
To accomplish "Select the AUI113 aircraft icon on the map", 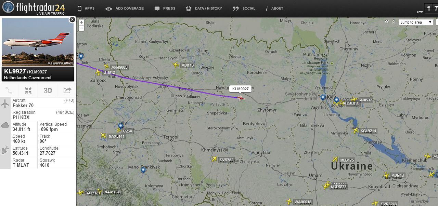I will pos(176,65).
